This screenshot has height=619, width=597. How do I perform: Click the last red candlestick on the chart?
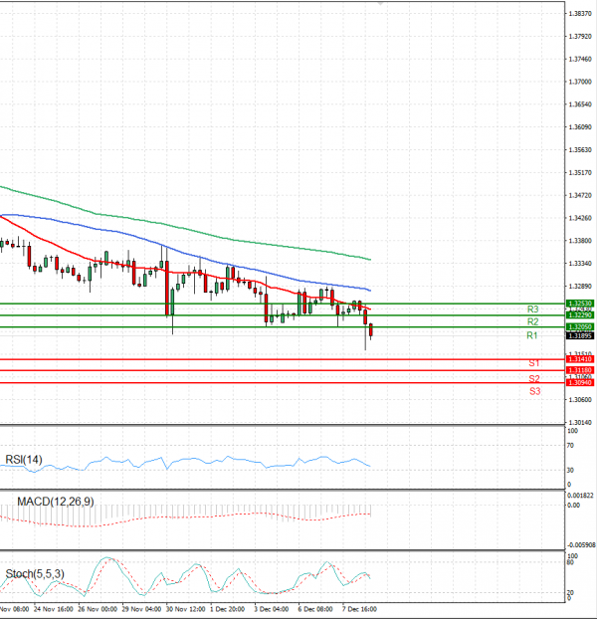pos(371,330)
